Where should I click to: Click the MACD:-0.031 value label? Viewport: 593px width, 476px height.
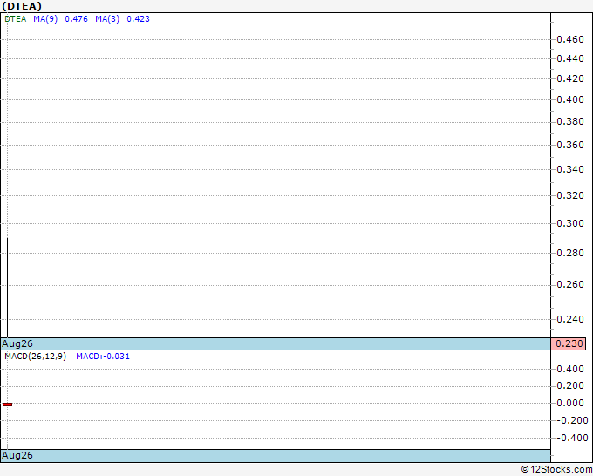coord(103,357)
